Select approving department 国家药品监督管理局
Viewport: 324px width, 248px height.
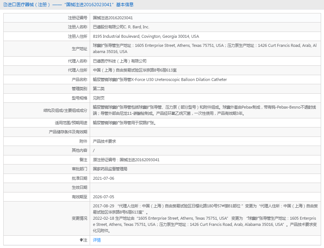point(110,169)
